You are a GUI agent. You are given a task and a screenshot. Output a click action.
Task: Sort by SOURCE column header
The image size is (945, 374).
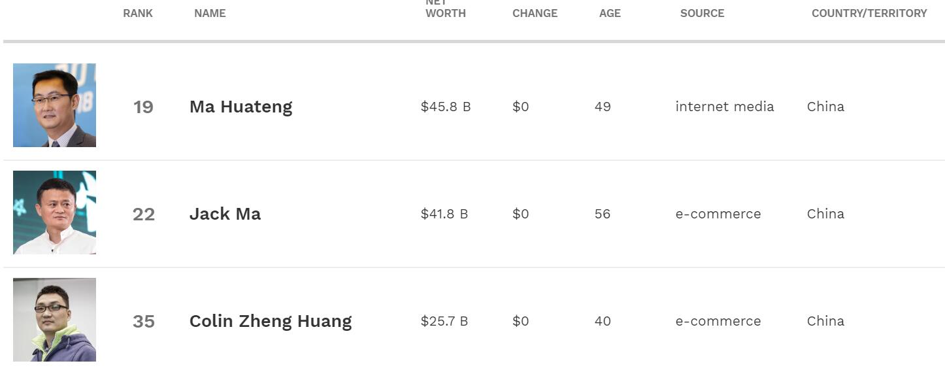click(x=702, y=13)
